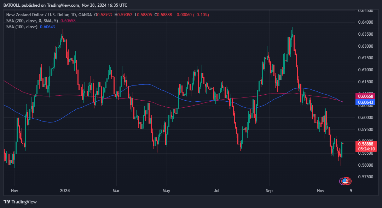
Task: Click the close value C0.58888 in header
Action: 163,15
